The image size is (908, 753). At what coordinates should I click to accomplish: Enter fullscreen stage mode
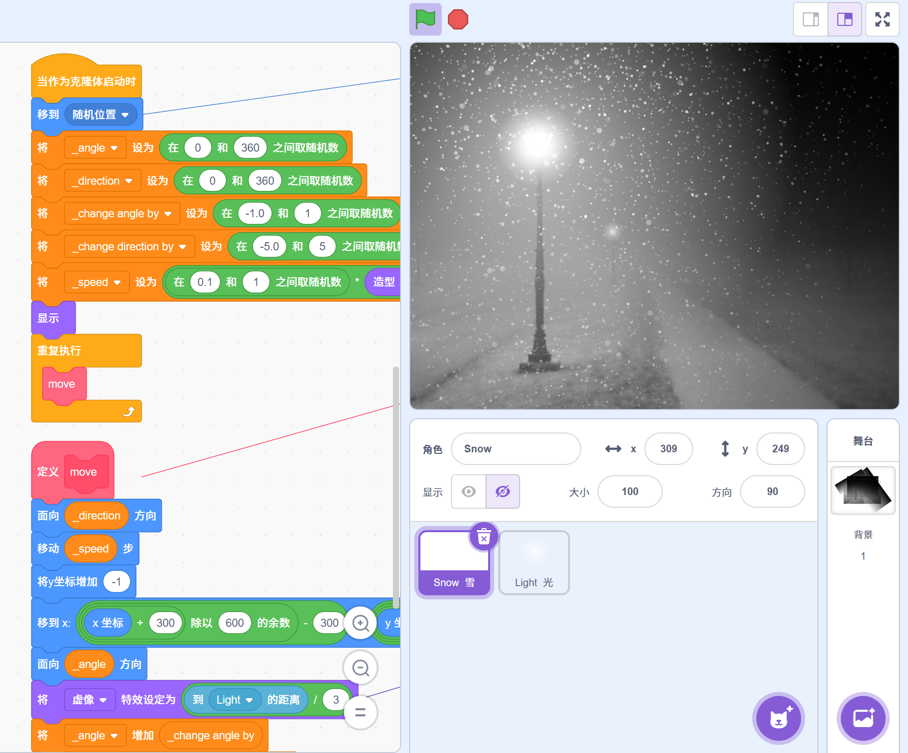tap(882, 20)
